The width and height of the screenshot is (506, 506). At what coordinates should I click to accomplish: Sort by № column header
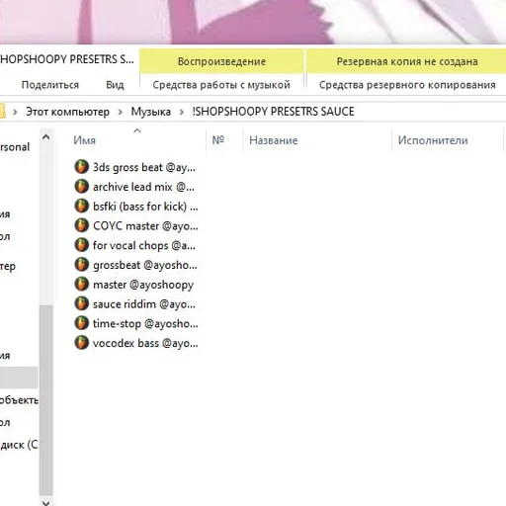(218, 140)
